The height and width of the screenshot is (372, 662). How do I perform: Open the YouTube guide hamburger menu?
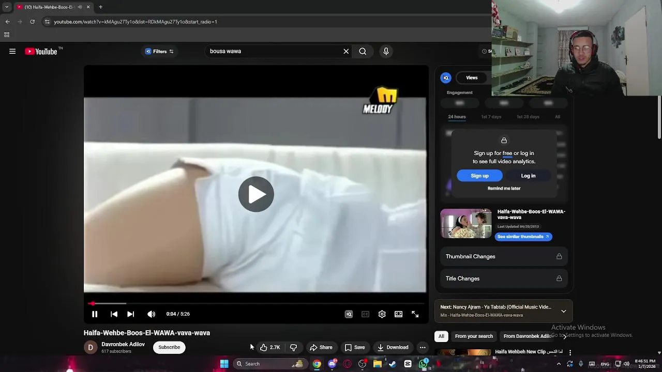[x=12, y=51]
